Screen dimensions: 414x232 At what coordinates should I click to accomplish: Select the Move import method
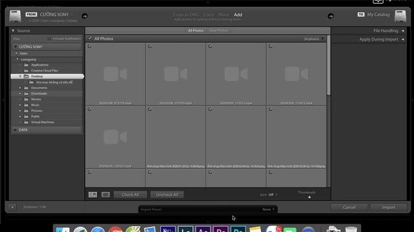click(224, 15)
